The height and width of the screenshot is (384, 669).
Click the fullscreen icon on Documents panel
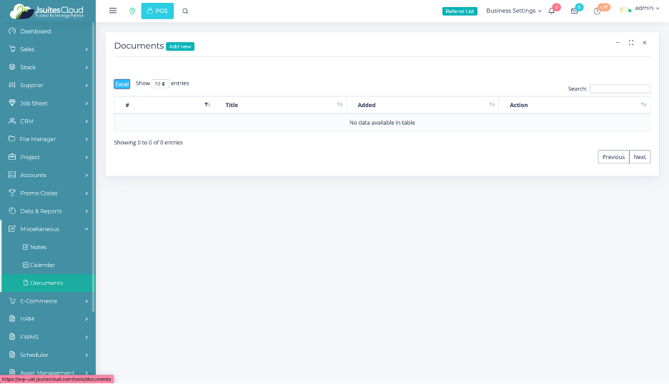(631, 43)
